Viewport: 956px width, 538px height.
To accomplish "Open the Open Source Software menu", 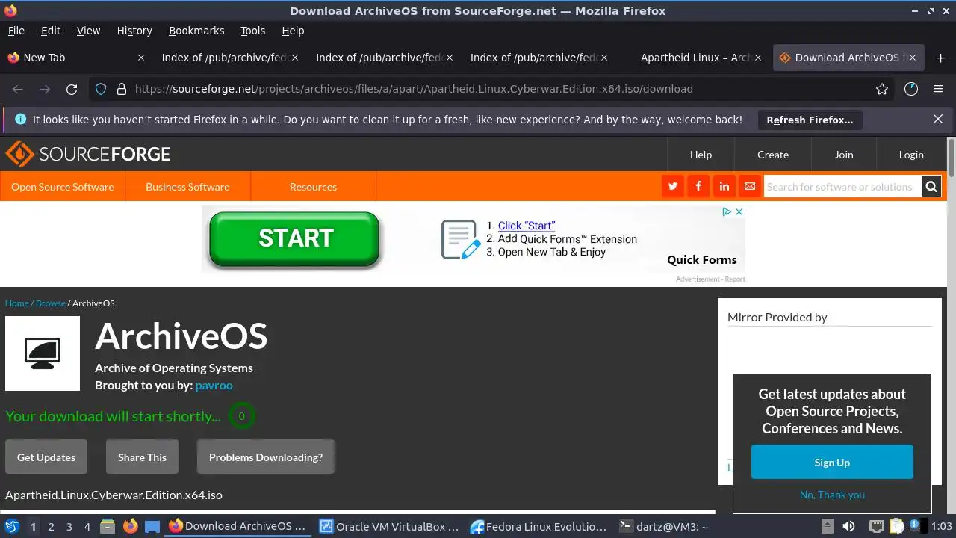I will (x=63, y=187).
